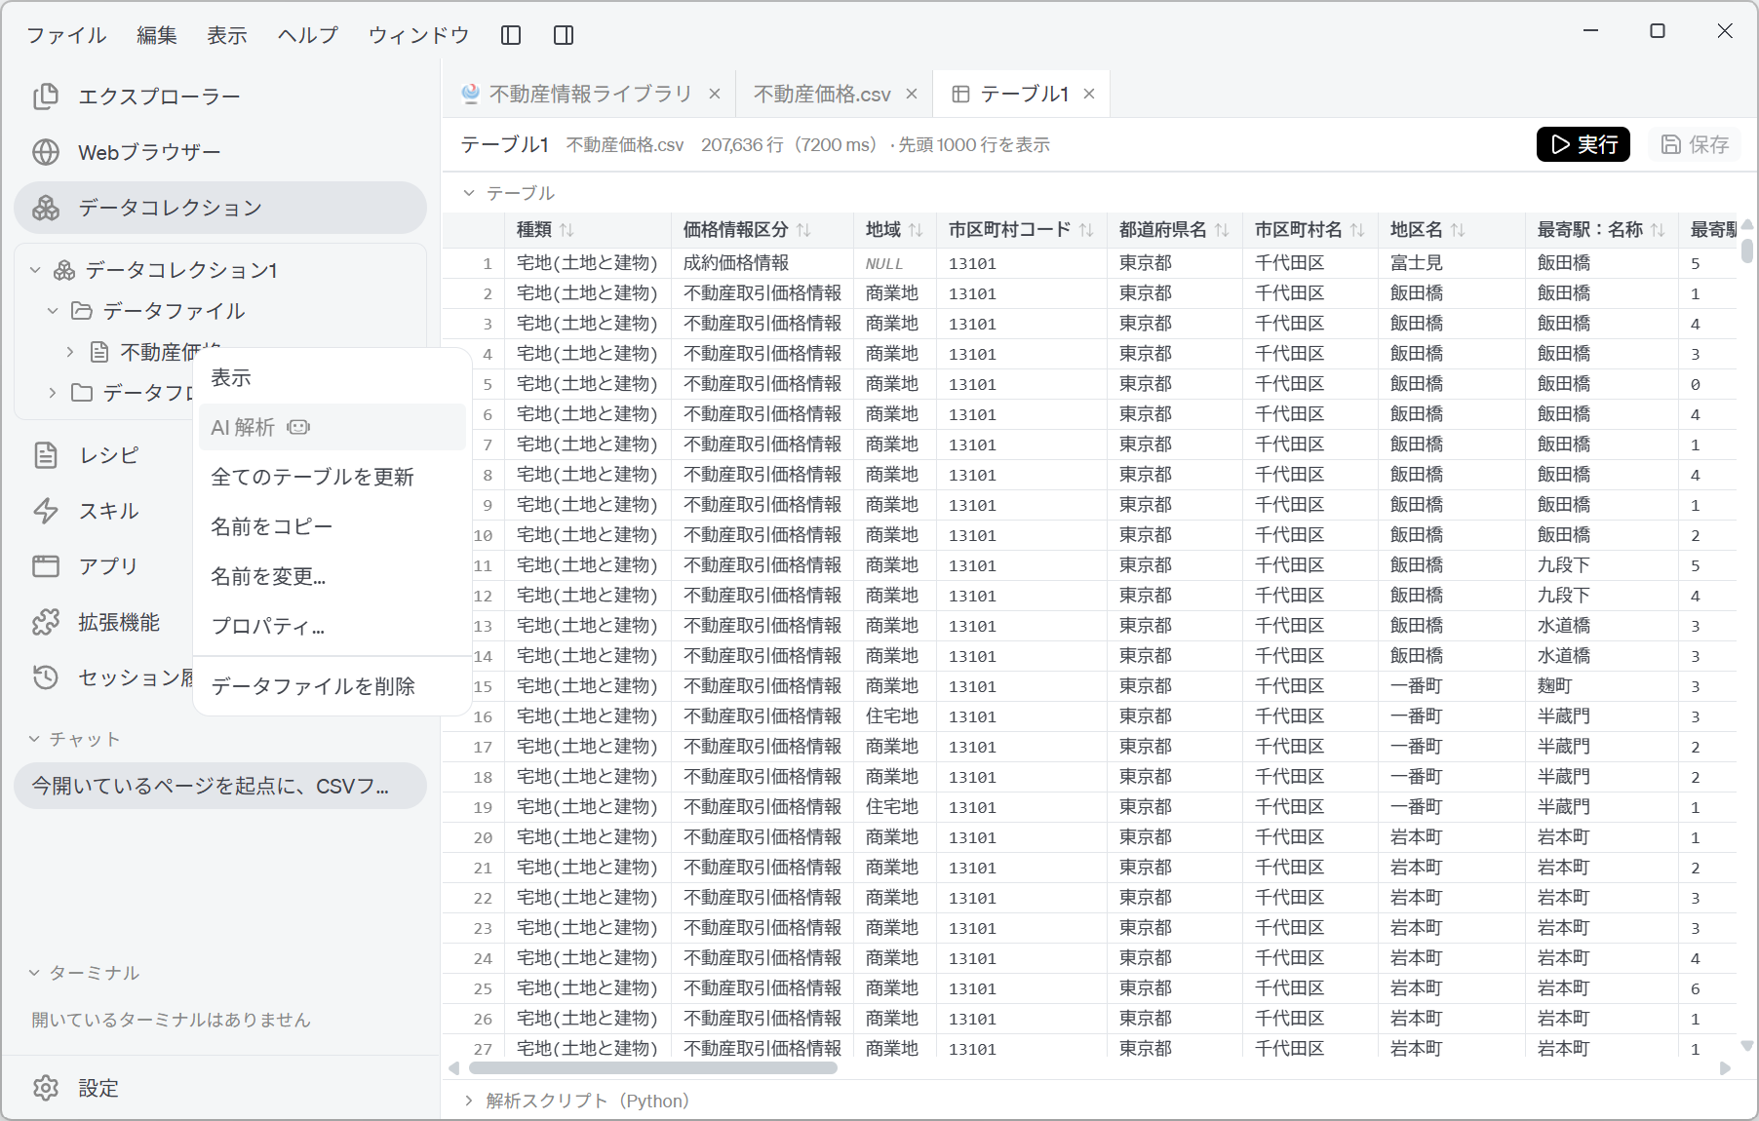Choose プロパティ... context item
The width and height of the screenshot is (1759, 1121).
(x=332, y=626)
